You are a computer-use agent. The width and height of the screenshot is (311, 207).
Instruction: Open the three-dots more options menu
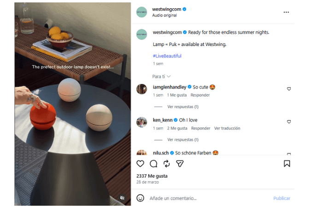(286, 12)
